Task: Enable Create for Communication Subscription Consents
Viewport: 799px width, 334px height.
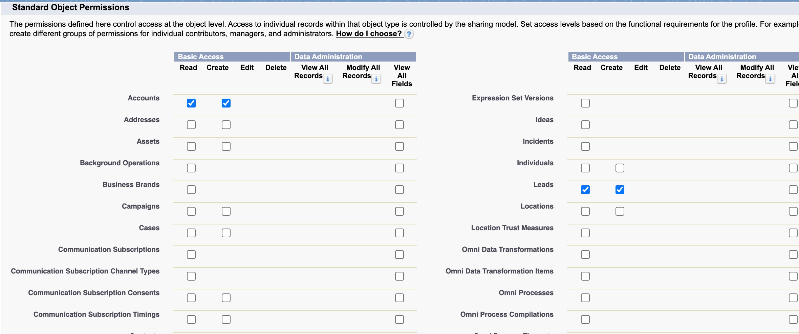Action: [x=226, y=298]
